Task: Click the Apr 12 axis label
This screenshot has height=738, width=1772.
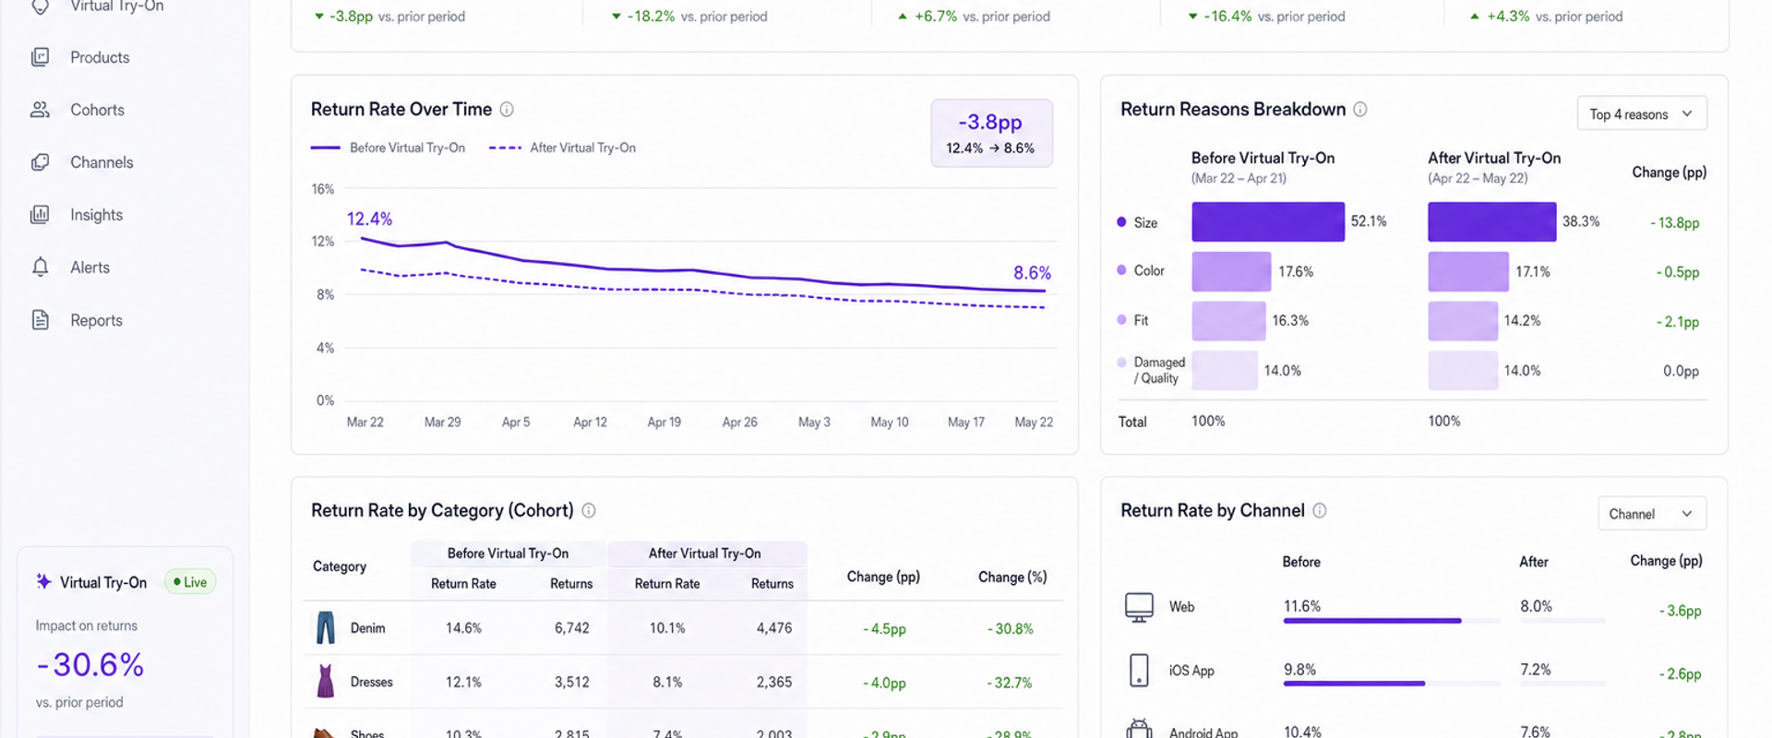Action: [x=590, y=422]
